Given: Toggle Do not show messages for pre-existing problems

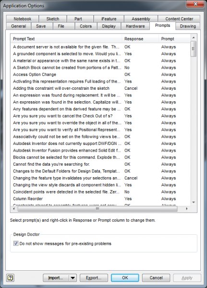Looking at the screenshot, I should coord(16,243).
